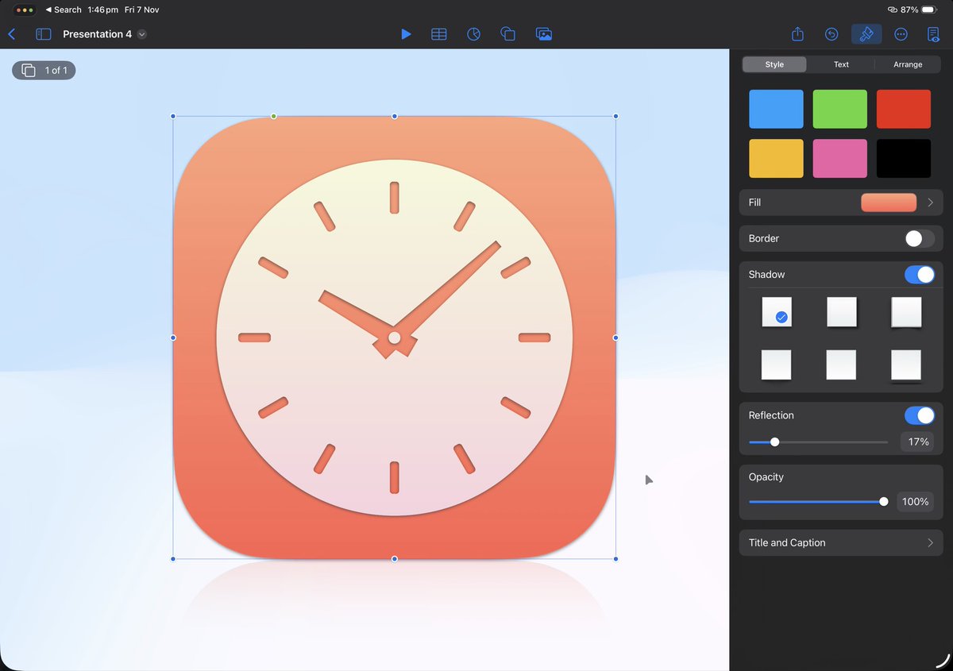
Task: Apply the red style swatch
Action: pos(904,109)
